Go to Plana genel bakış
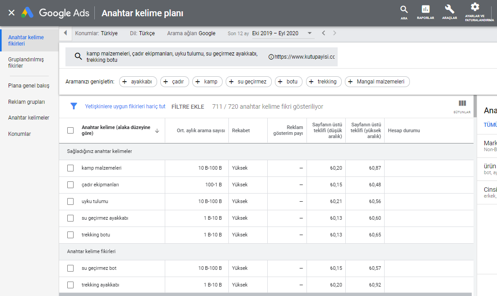This screenshot has height=296, width=497. point(28,85)
